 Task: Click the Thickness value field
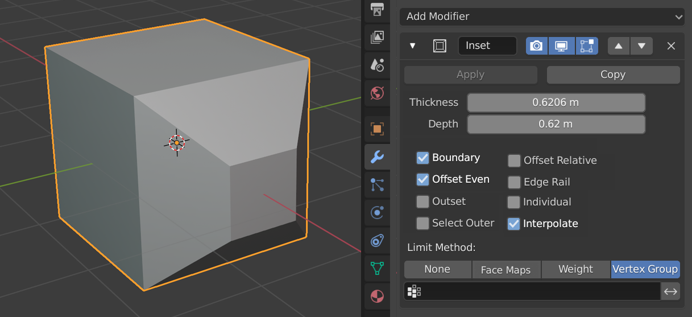pyautogui.click(x=556, y=102)
